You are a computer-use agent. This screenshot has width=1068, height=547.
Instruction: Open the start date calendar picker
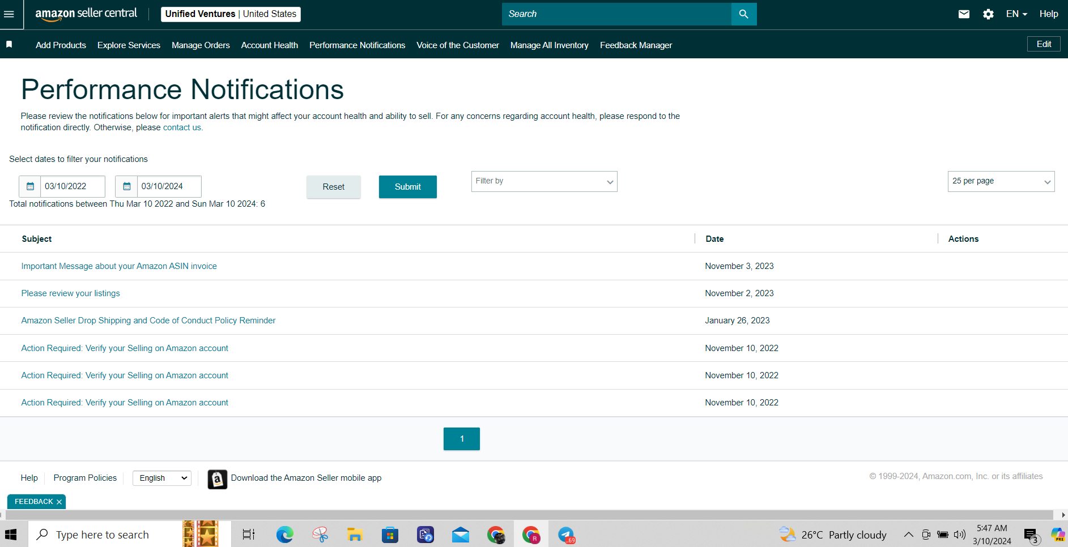tap(30, 186)
